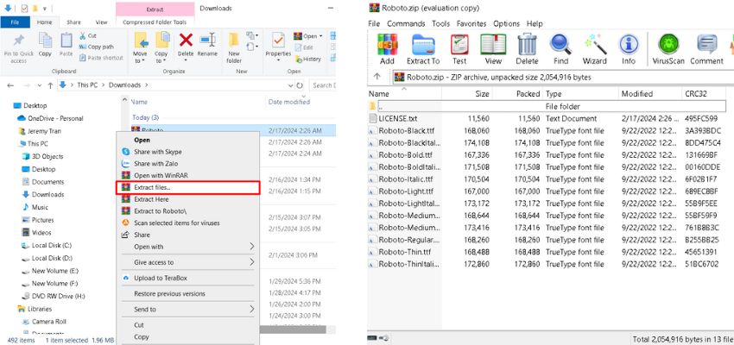
Task: Open the Favorites menu in WinRAR
Action: [x=471, y=23]
